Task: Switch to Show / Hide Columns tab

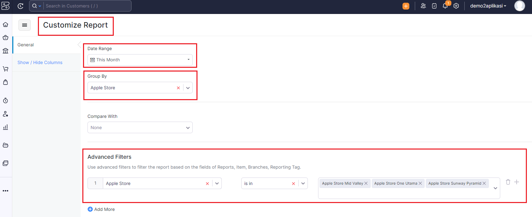Action: pyautogui.click(x=40, y=63)
